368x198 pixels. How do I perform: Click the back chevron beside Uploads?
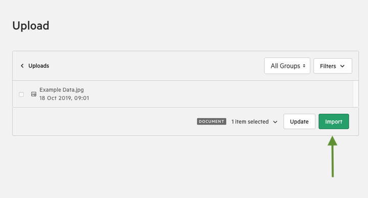coord(22,66)
